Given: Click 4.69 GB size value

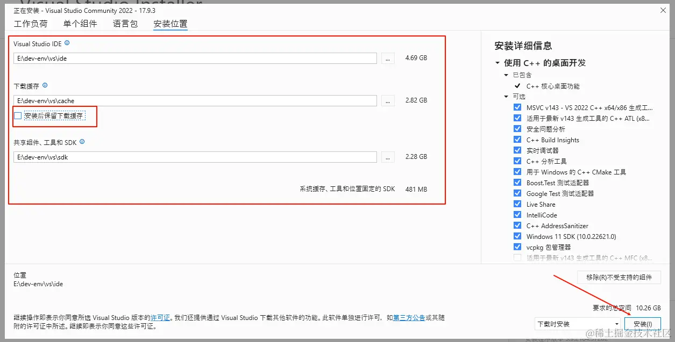Looking at the screenshot, I should pyautogui.click(x=416, y=57).
